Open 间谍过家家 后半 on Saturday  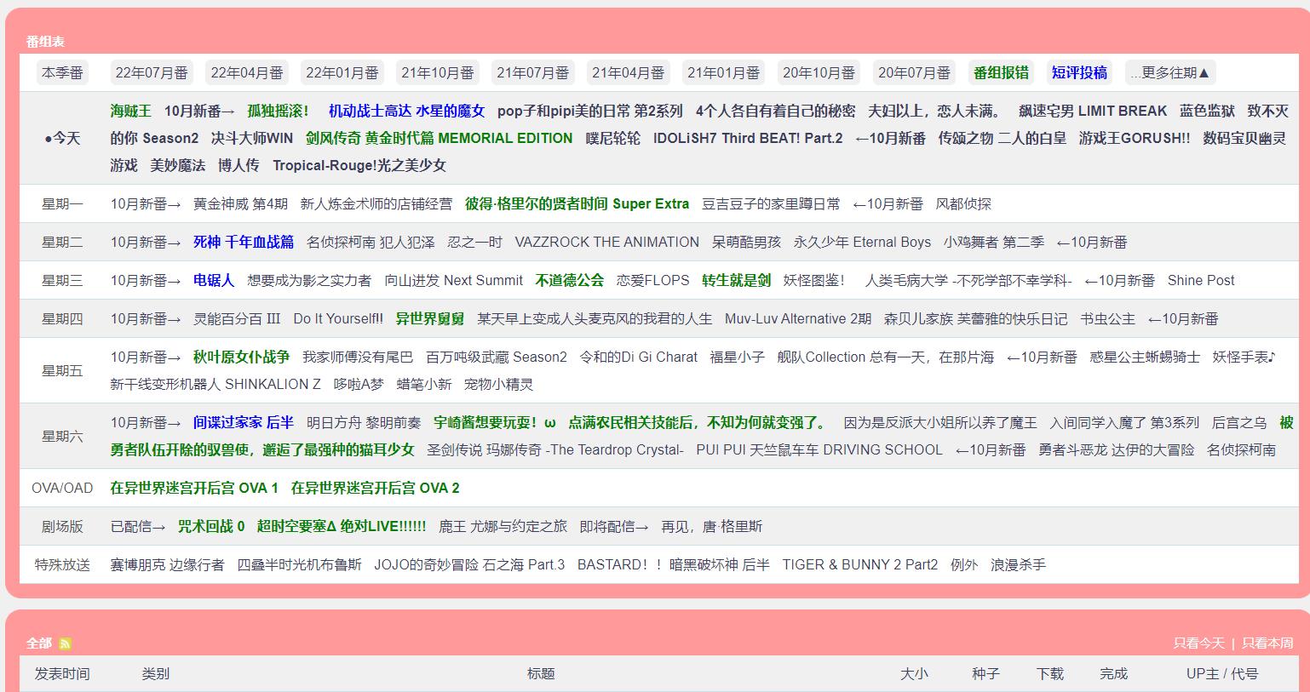pyautogui.click(x=244, y=422)
